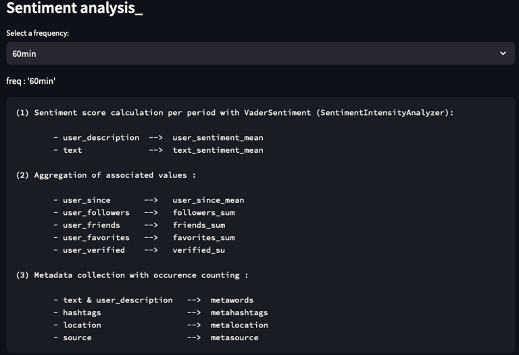Click 'friends_sum' in the code block

coord(199,225)
